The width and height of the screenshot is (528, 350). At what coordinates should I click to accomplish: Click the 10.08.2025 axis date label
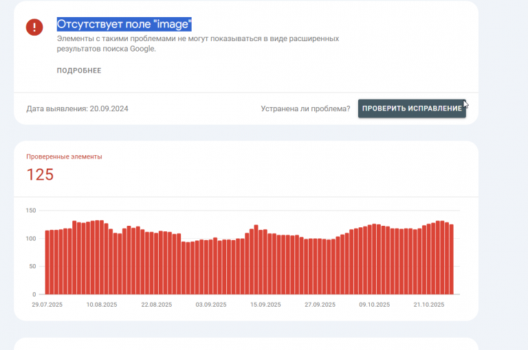pyautogui.click(x=102, y=305)
